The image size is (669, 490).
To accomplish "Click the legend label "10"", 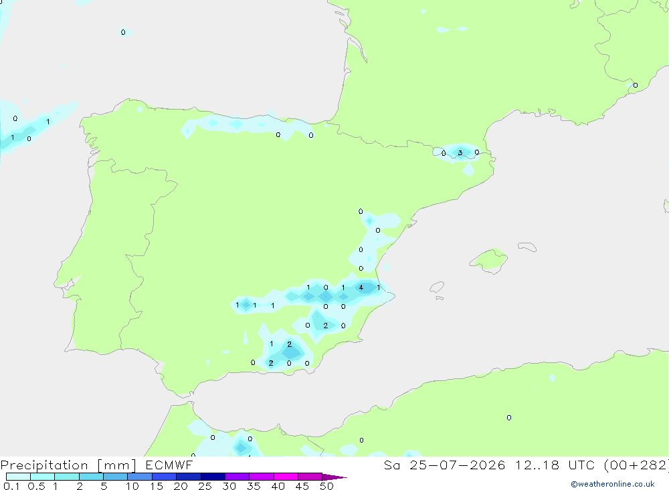I will 132,486.
